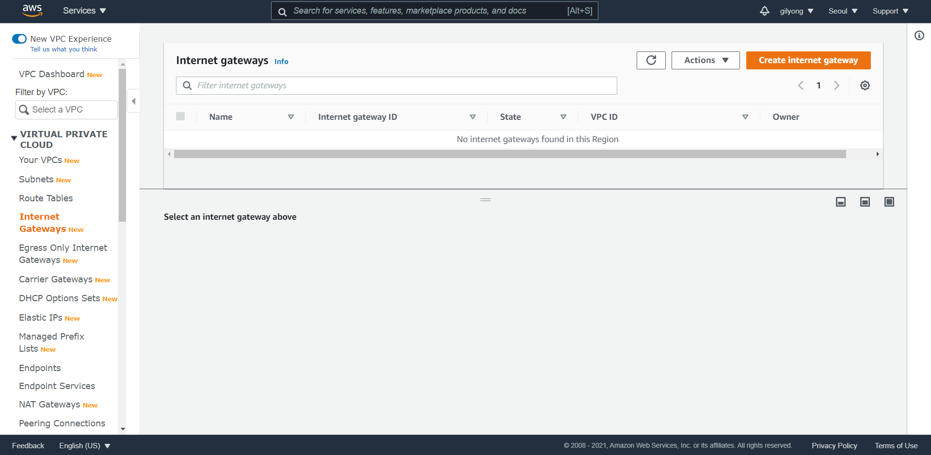This screenshot has height=455, width=931.
Task: Open the Select a VPC filter
Action: [66, 110]
